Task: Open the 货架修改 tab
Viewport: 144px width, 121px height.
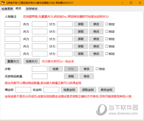Action: point(32,9)
